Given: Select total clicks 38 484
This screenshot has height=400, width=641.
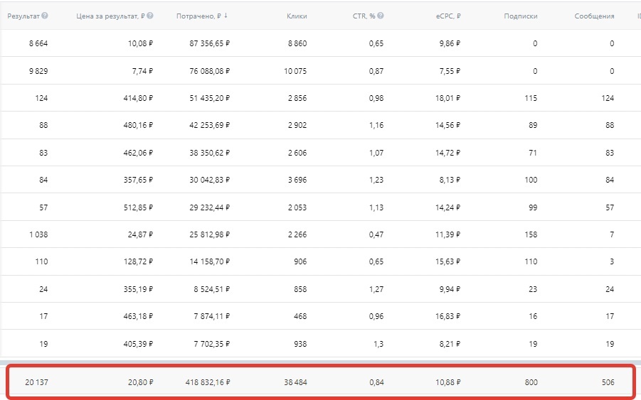Looking at the screenshot, I should pyautogui.click(x=295, y=382).
